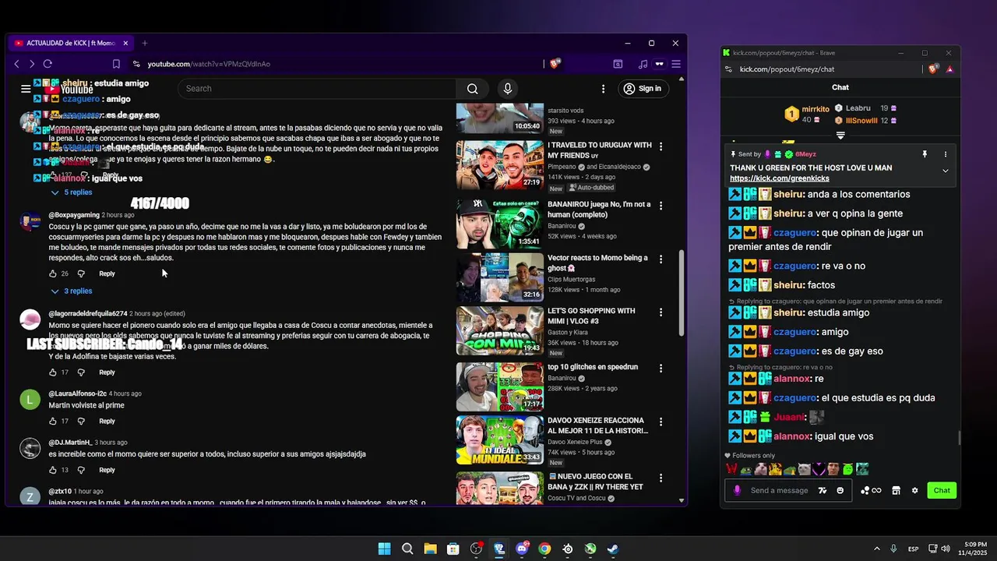Click the green Chat send button

coord(942,491)
